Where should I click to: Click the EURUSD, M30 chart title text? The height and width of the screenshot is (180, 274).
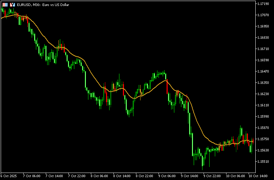(29, 5)
